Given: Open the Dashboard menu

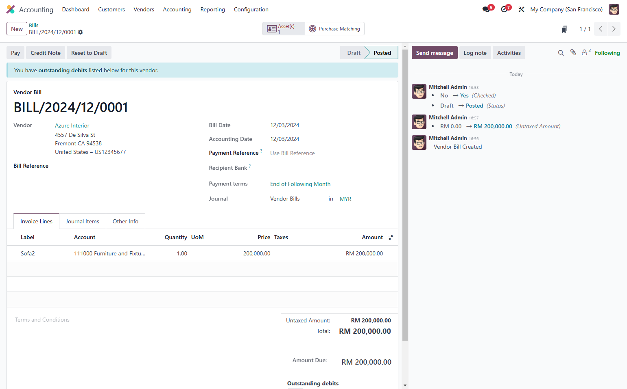Looking at the screenshot, I should click(x=76, y=9).
